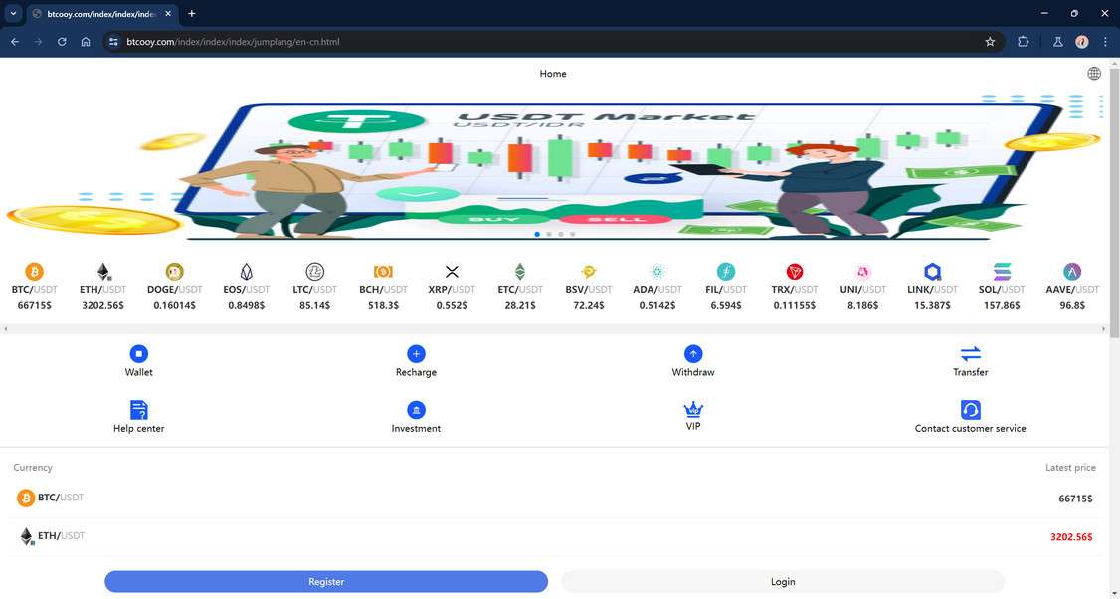Click the Register button

(325, 582)
